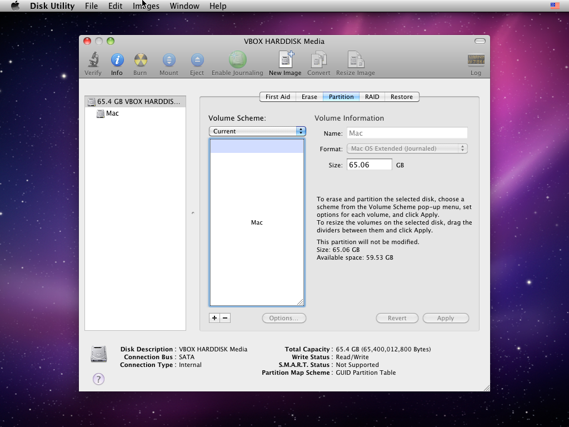
Task: Toggle toolbar visibility with the pill button
Action: 480,41
